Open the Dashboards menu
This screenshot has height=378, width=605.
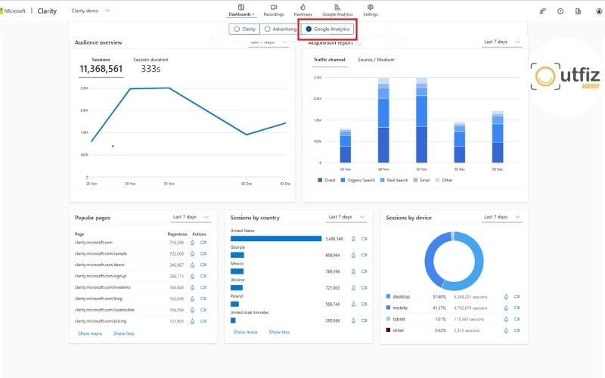click(x=241, y=11)
